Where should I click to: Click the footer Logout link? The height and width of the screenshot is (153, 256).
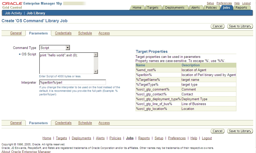pos(207,138)
